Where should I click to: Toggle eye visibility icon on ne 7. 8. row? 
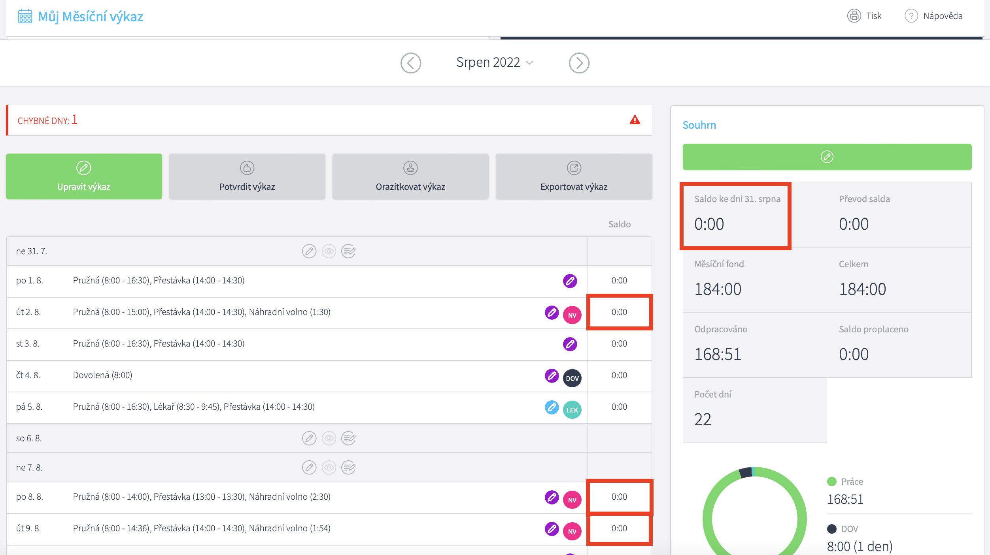(x=329, y=467)
